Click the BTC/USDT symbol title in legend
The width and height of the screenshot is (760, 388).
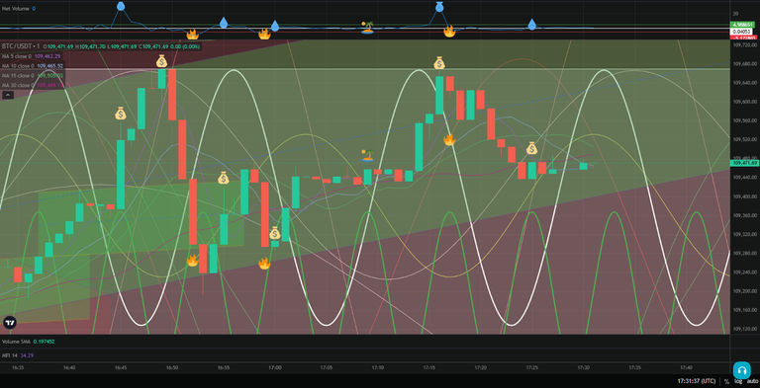coord(21,46)
